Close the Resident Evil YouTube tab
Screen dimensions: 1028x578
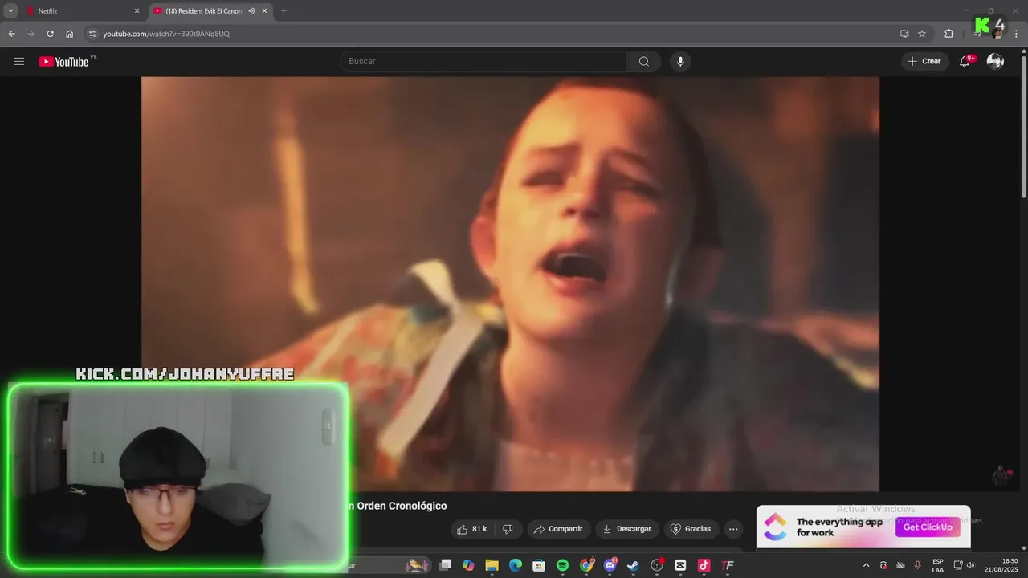(x=264, y=11)
